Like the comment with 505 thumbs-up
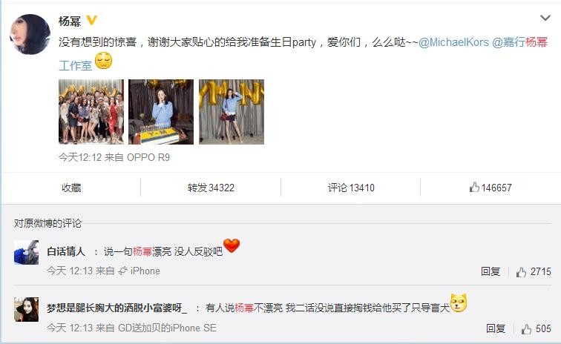 536,328
